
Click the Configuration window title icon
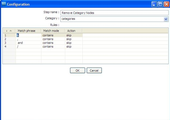4,4
